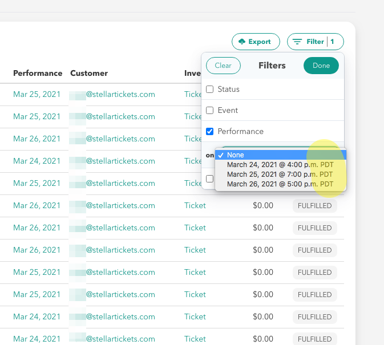384x345 pixels.
Task: Enable the Status filter checkbox
Action: (209, 90)
